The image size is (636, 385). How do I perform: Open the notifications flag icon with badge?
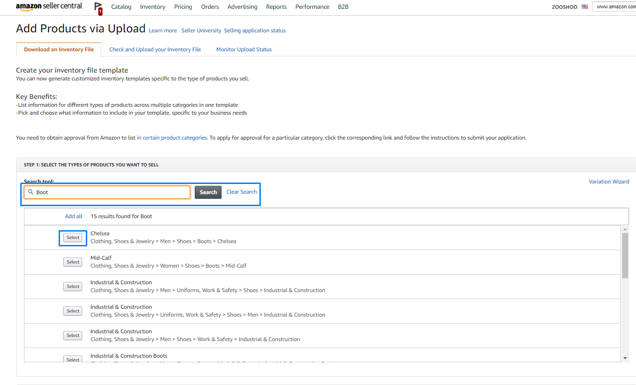click(98, 7)
